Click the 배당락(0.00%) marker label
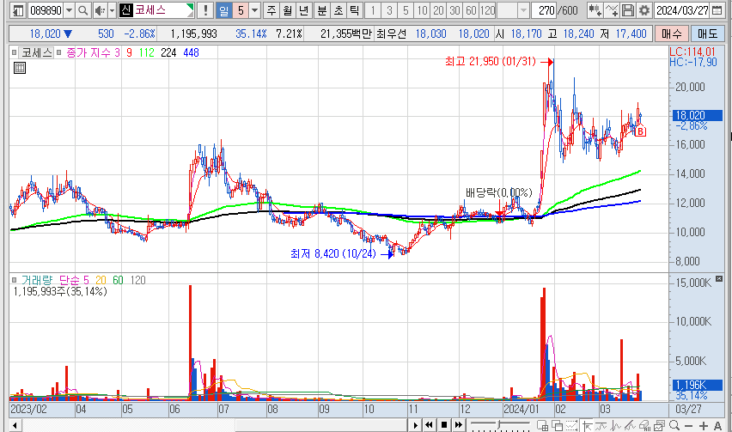 tap(498, 192)
